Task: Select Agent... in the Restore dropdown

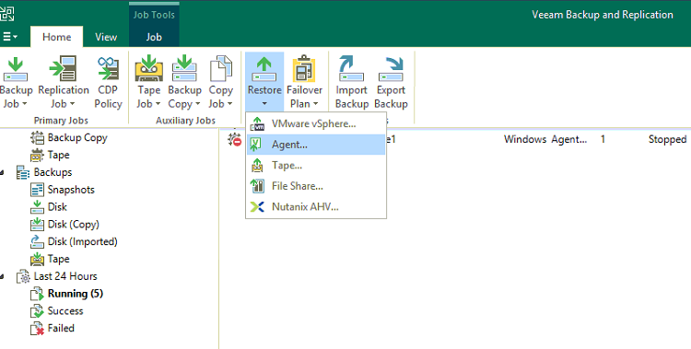Action: tap(316, 145)
